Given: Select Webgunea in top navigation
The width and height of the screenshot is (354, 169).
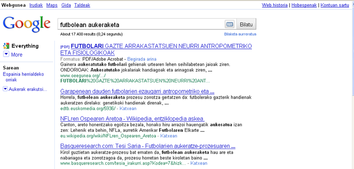Looking at the screenshot, I should [13, 5].
